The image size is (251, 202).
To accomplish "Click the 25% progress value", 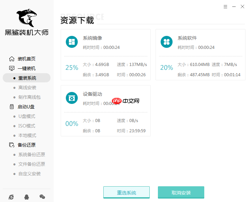I will (x=72, y=68).
